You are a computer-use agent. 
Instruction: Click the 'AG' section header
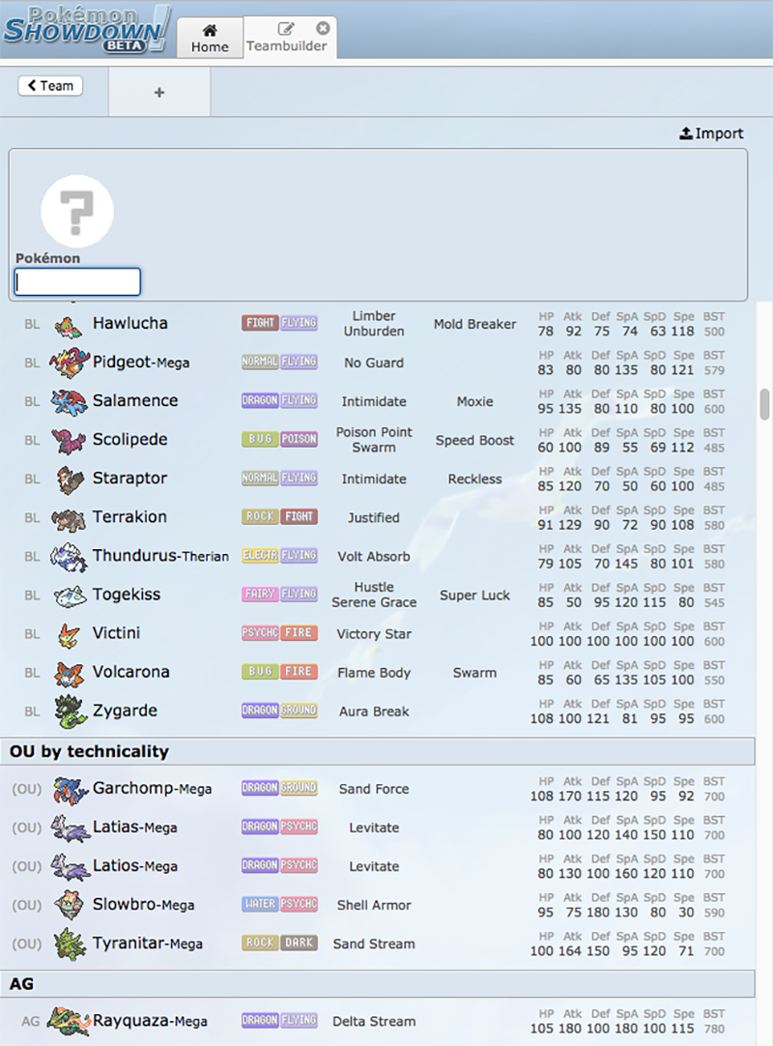(x=378, y=984)
